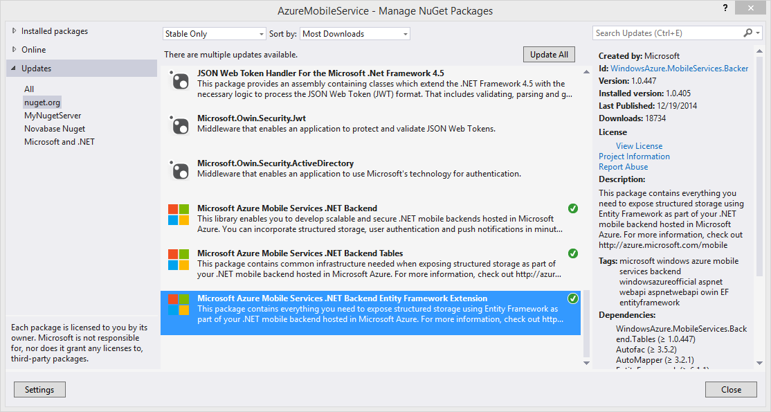Click the Microsoft.Owin.Security.ActiveDirectory package icon

[x=179, y=170]
